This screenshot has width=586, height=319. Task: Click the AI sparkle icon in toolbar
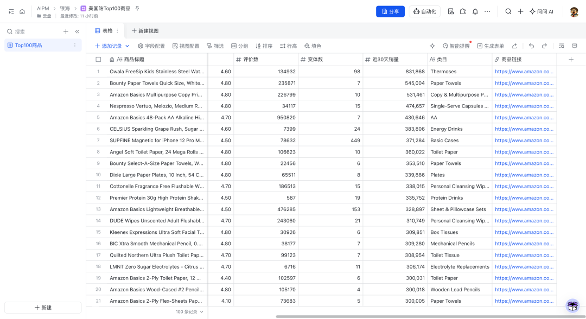coord(432,46)
